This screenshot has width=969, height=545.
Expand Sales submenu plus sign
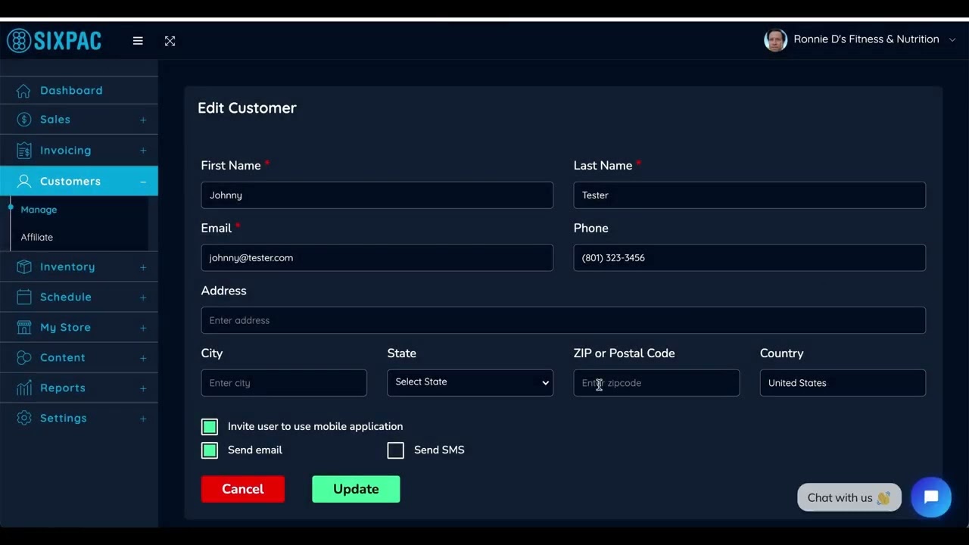[143, 120]
